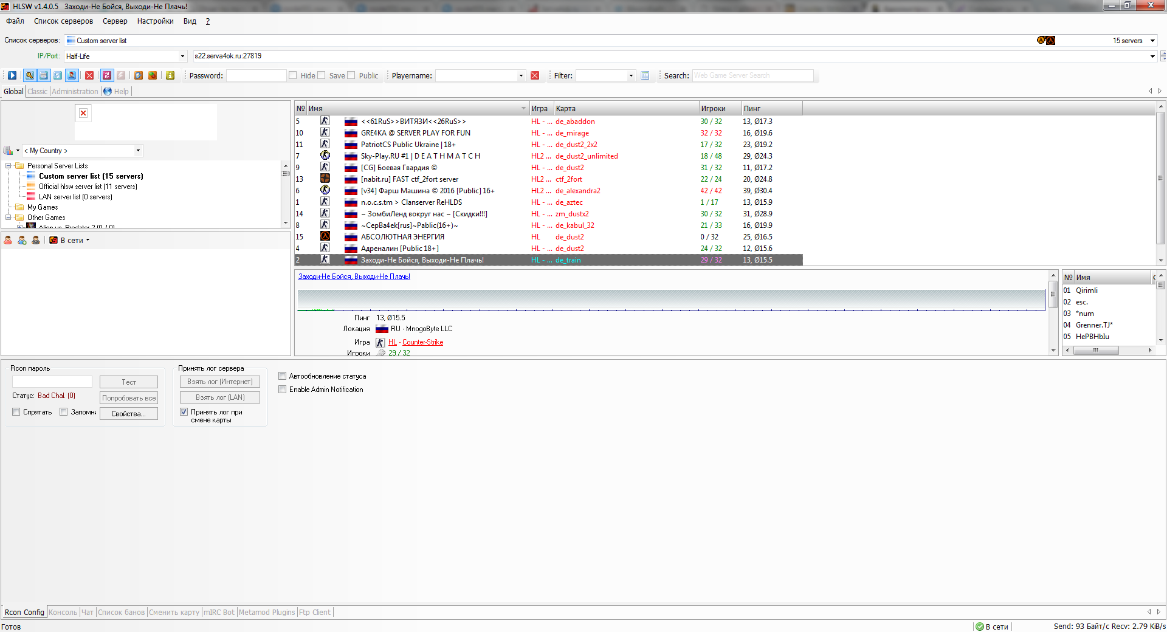Viewport: 1167px width, 632px height.
Task: Toggle the Save password checkbox
Action: [x=322, y=75]
